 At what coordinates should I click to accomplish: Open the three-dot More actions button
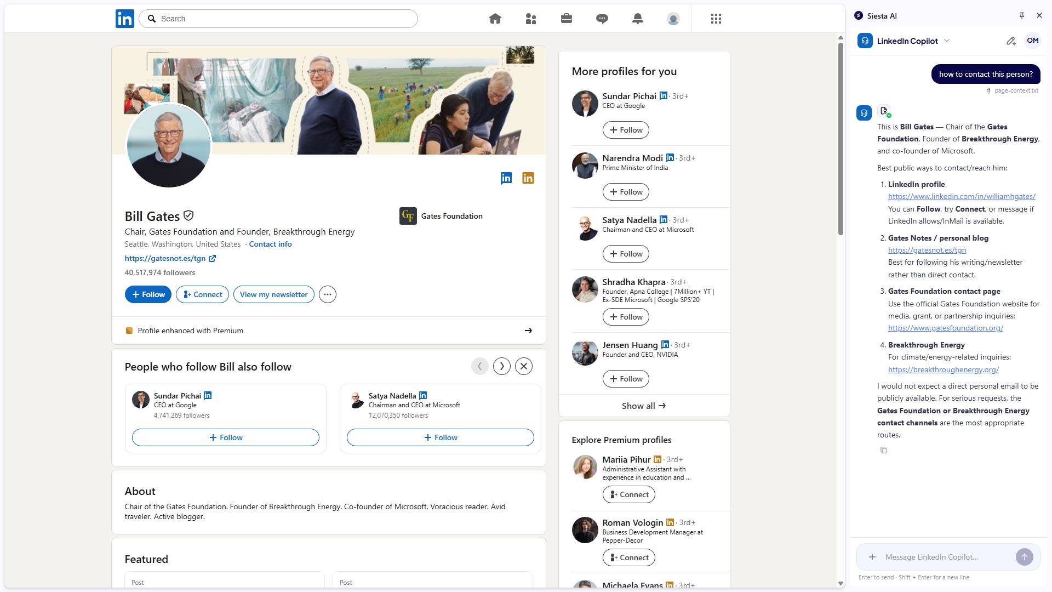pos(328,294)
